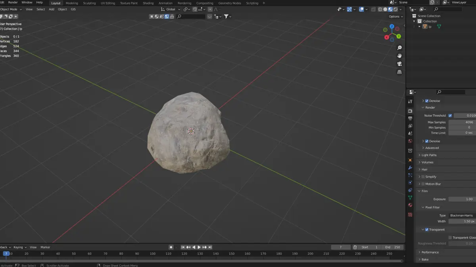The height and width of the screenshot is (267, 476).
Task: Uncheck the Denoise checkbox below Time Limit
Action: (427, 141)
